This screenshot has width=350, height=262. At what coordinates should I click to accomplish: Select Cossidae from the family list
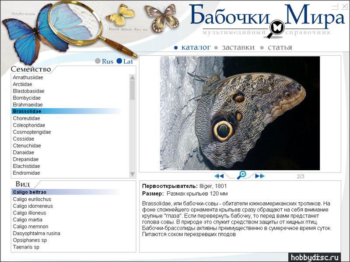tap(24, 139)
